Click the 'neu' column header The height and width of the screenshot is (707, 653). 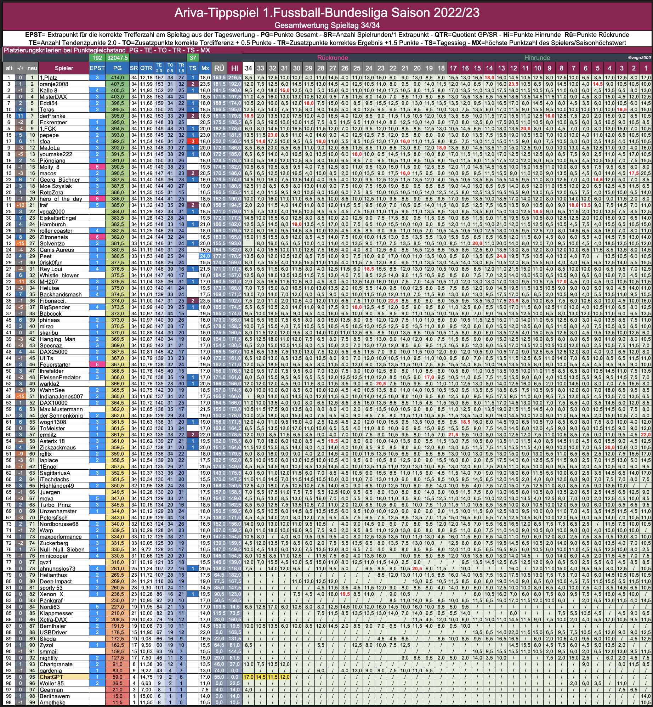pos(32,68)
